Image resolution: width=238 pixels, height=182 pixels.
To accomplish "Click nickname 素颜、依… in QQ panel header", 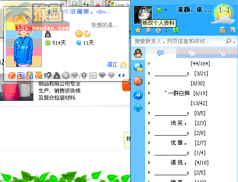I will [194, 10].
